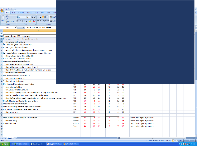
Task: Zoom out with the minus button
Action: [x=183, y=141]
